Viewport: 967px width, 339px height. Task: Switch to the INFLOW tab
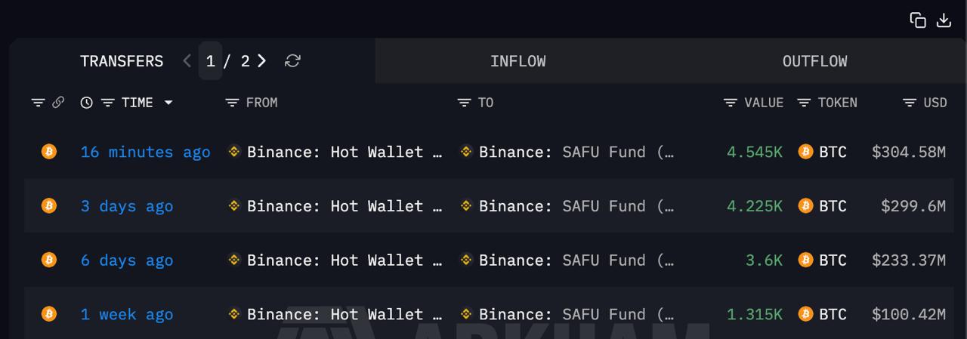517,61
